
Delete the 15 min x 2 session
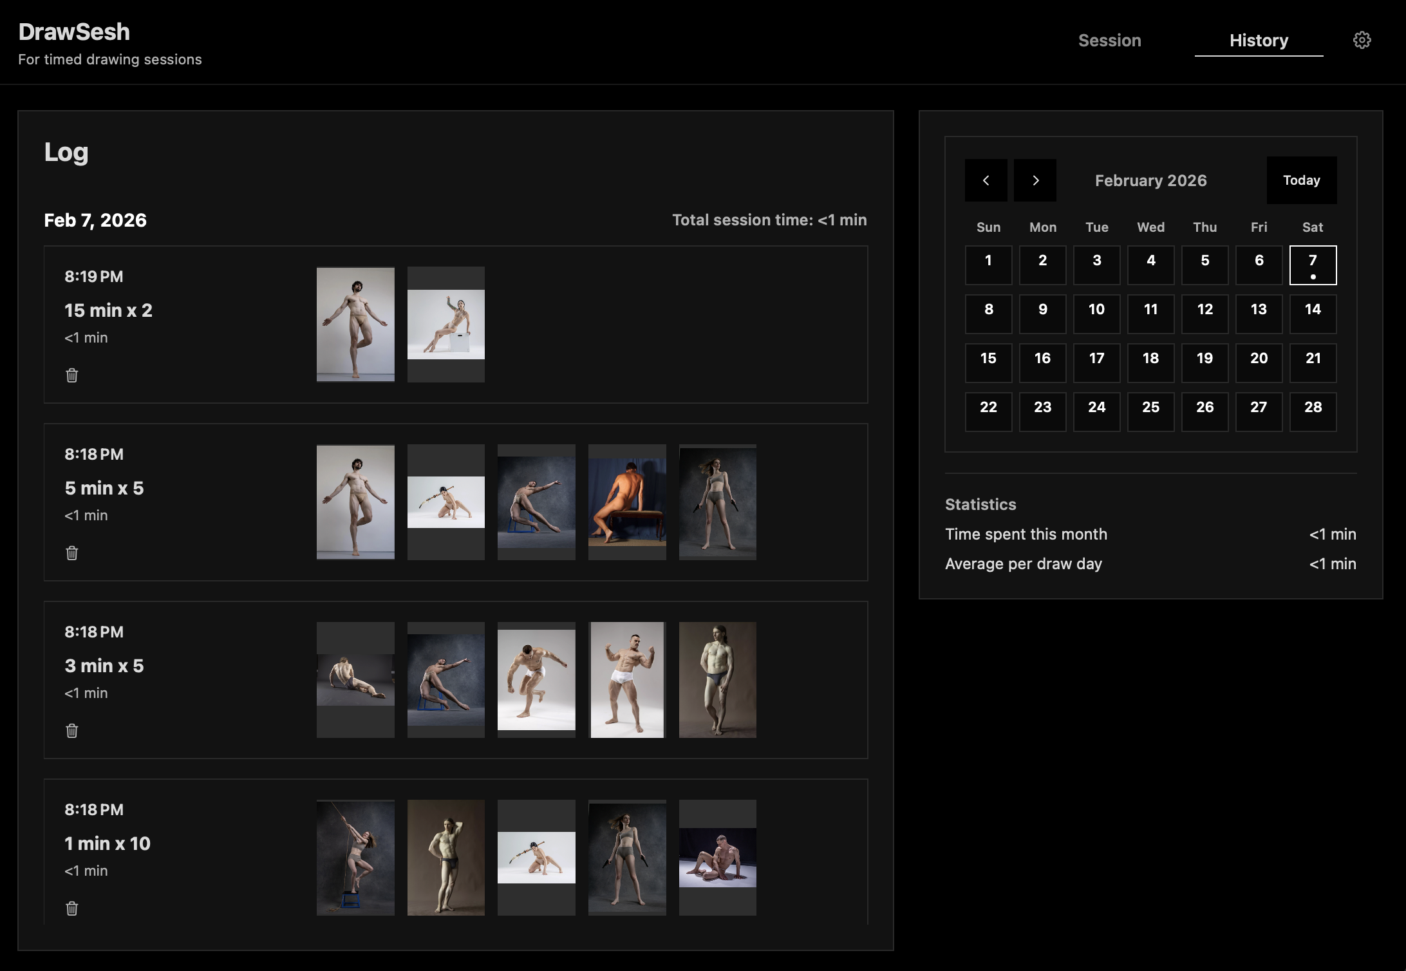(72, 375)
